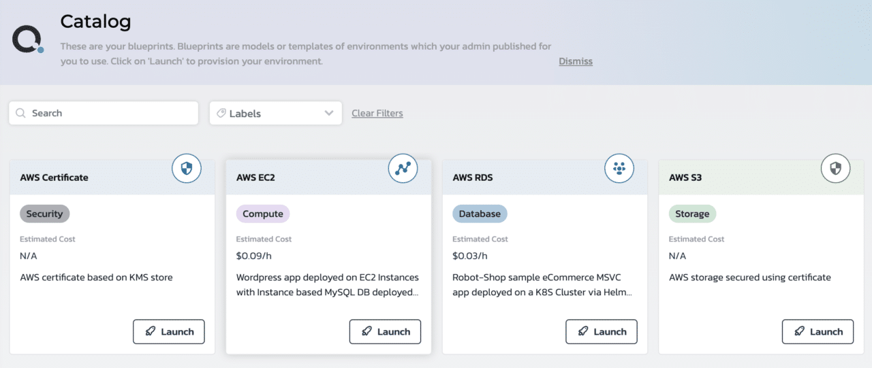Click the shield icon on AWS Certificate card

pyautogui.click(x=186, y=169)
